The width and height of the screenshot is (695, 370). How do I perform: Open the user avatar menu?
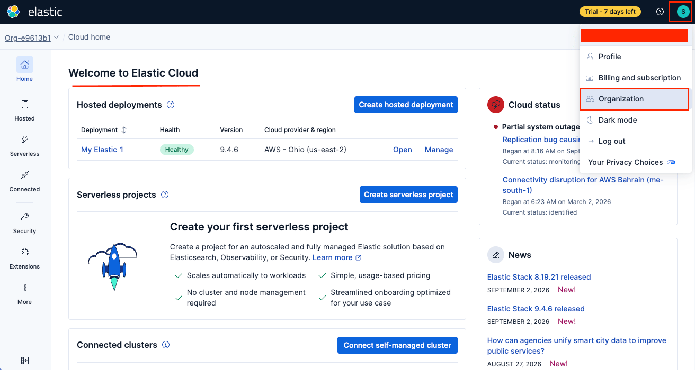pos(683,12)
